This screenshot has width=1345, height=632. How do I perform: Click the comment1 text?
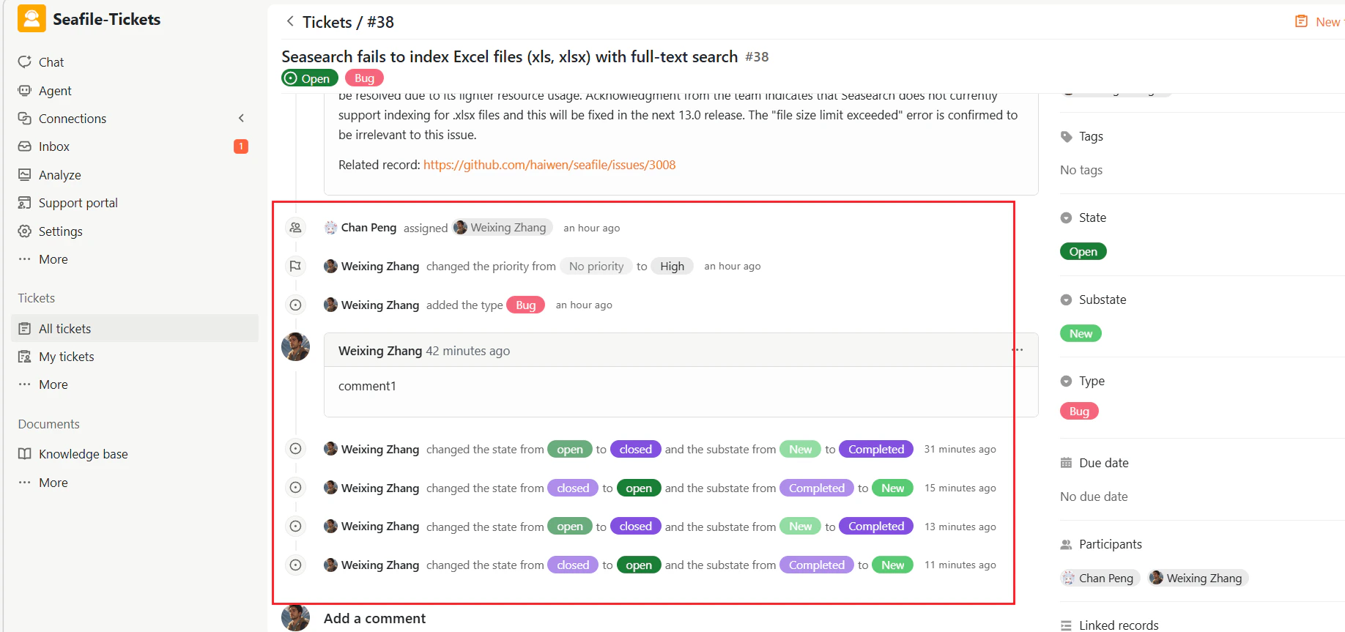pyautogui.click(x=367, y=386)
